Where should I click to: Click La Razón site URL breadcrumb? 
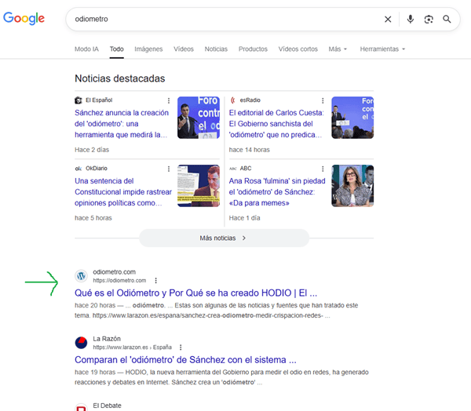click(132, 347)
